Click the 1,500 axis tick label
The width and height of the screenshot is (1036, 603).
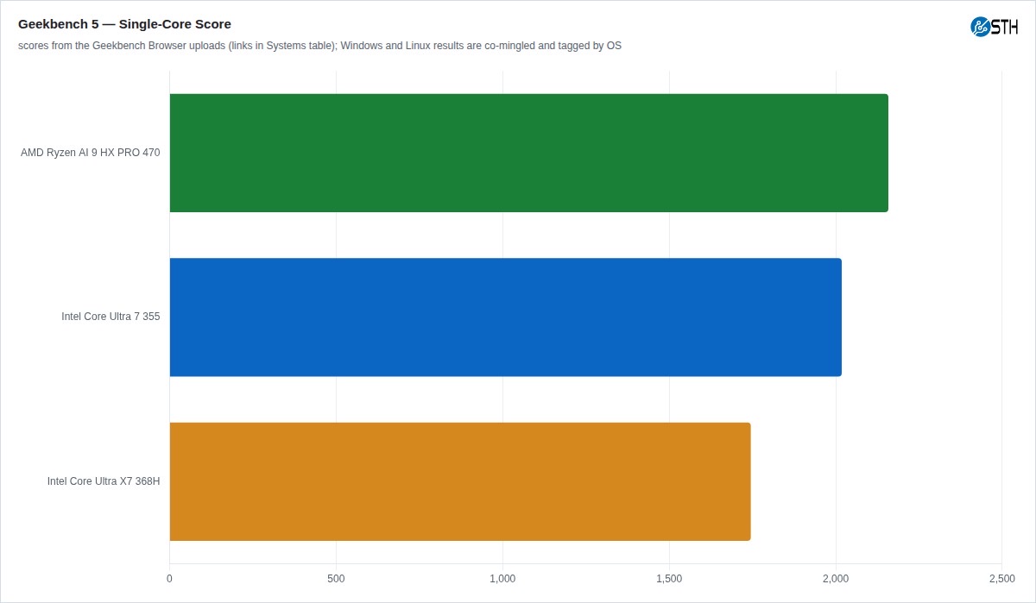coord(669,578)
